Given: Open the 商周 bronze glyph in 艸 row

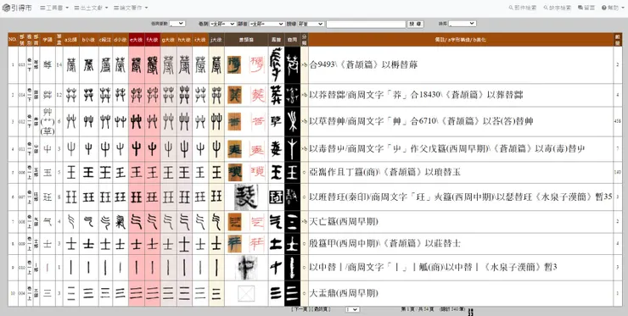Looking at the screenshot, I should pyautogui.click(x=293, y=122).
